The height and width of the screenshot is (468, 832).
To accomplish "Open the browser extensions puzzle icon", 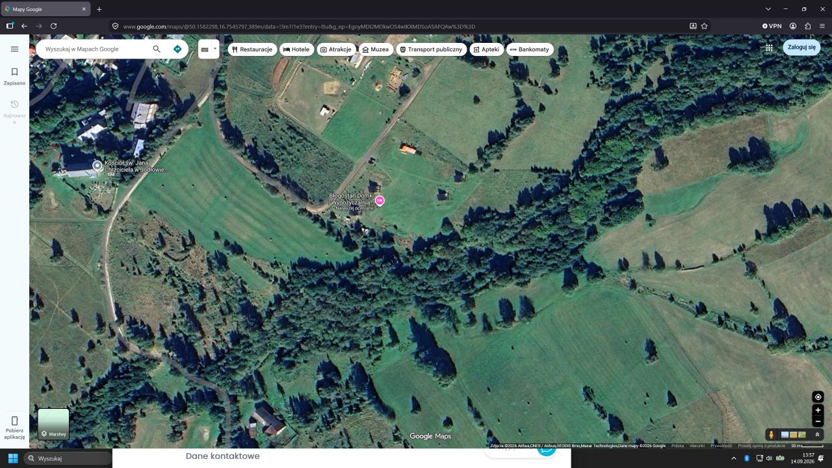I will [x=808, y=26].
